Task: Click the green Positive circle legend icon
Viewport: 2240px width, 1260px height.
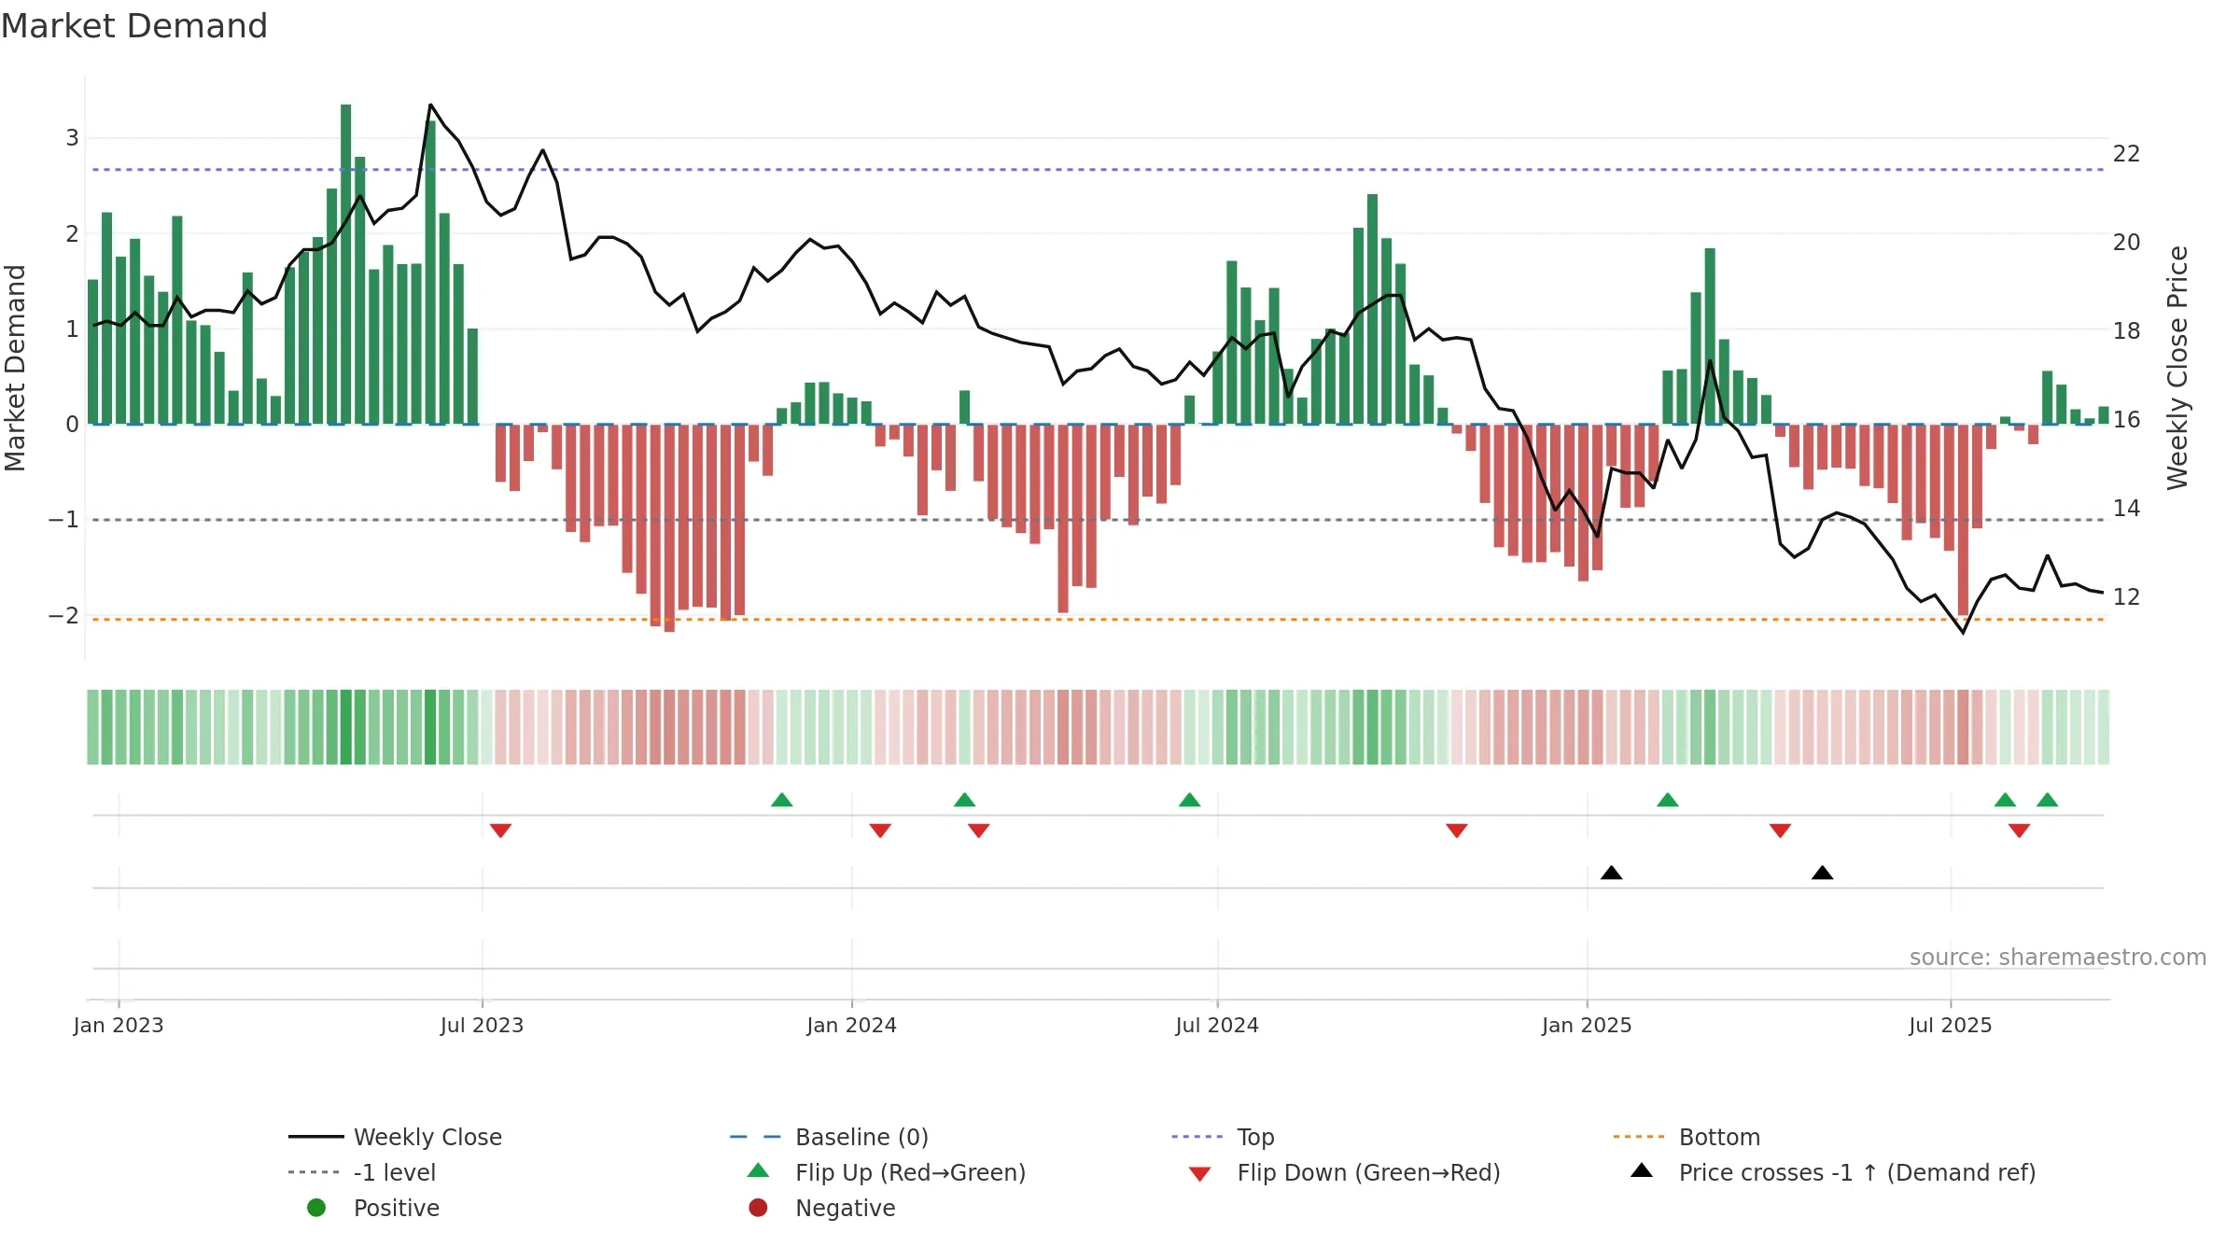Action: pyautogui.click(x=316, y=1208)
